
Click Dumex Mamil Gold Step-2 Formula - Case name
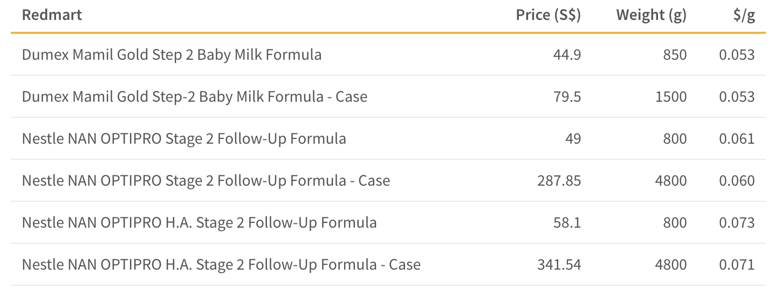pos(195,97)
